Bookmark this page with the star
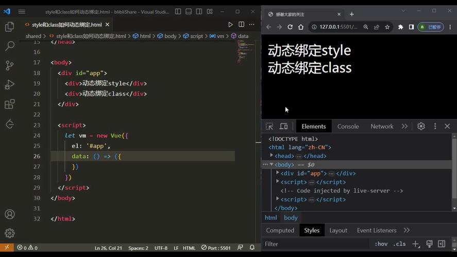Image resolution: width=457 pixels, height=257 pixels. coord(387,27)
